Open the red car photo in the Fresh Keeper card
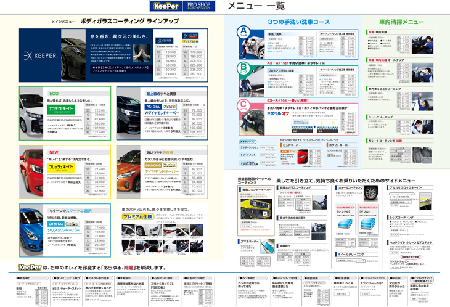 [31, 172]
